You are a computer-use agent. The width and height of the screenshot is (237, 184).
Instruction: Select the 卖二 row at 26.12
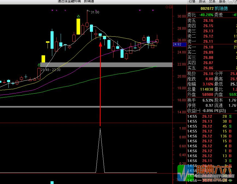coord(212,36)
